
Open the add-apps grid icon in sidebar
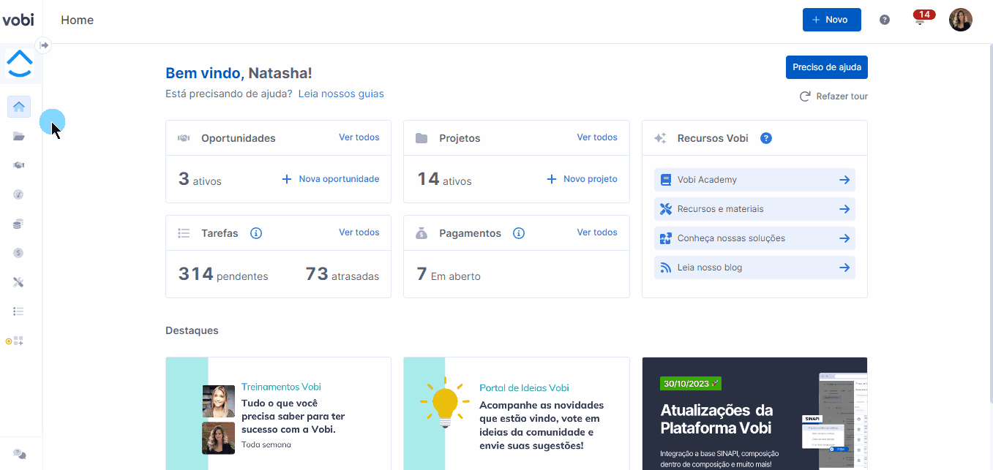coord(19,341)
